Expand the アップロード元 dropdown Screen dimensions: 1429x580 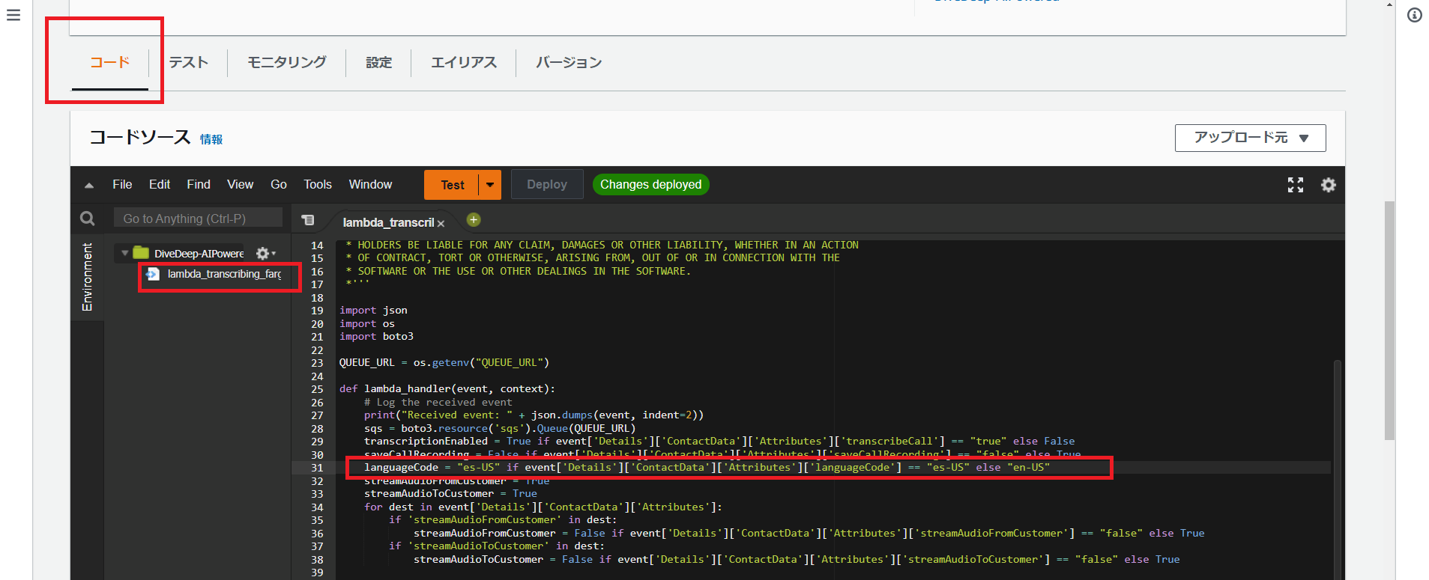point(1250,138)
